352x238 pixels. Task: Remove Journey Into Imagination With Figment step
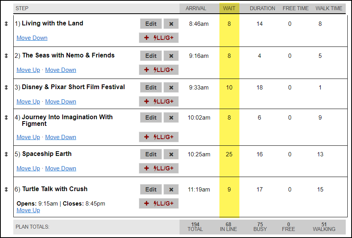(171, 118)
